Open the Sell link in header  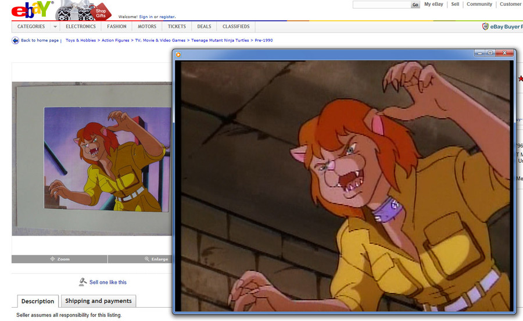pyautogui.click(x=455, y=4)
